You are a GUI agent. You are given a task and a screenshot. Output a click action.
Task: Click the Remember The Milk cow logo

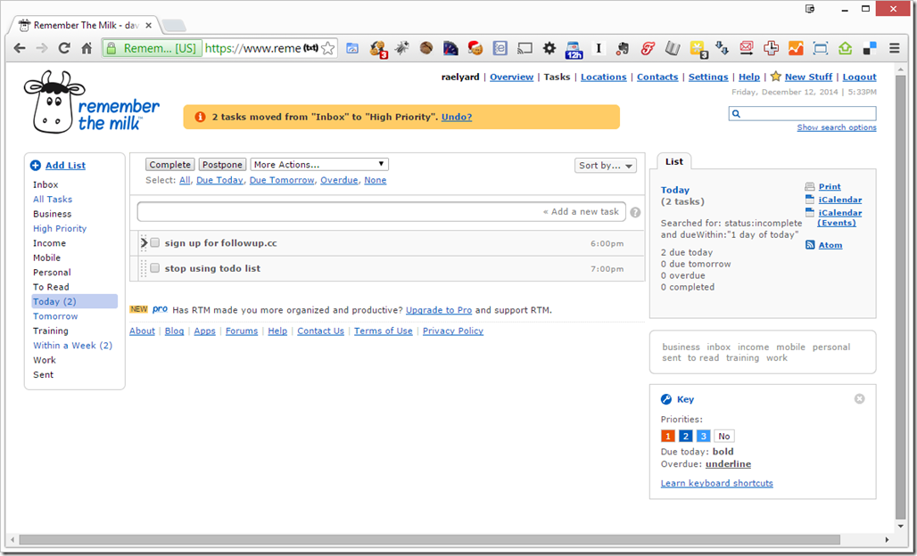[92, 102]
